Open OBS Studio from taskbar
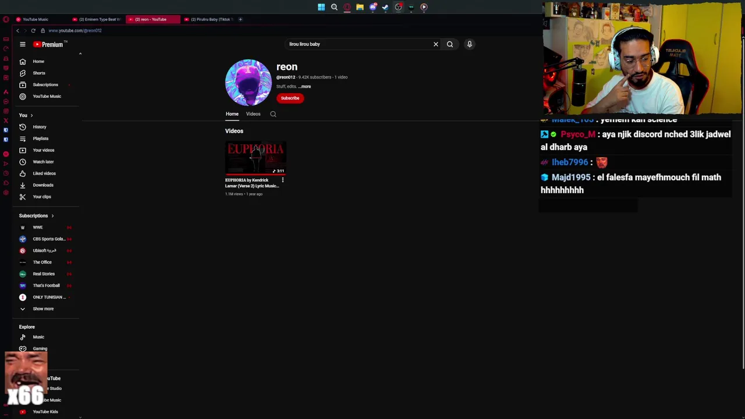745x419 pixels. pyautogui.click(x=398, y=7)
